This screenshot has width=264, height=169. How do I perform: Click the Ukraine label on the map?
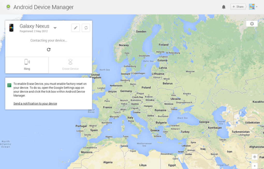pos(175,99)
